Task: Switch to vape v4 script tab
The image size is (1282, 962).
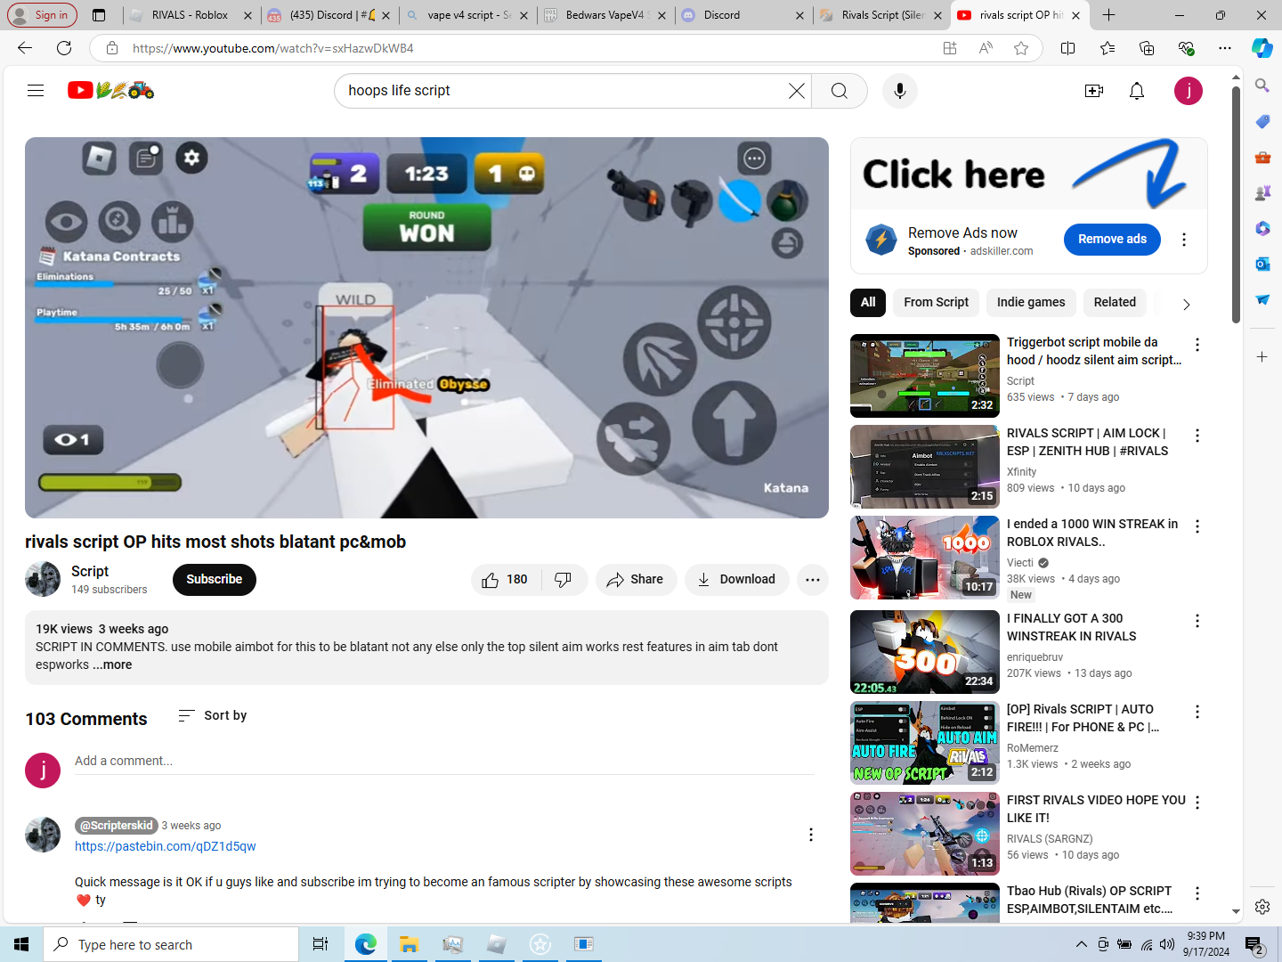Action: [467, 15]
